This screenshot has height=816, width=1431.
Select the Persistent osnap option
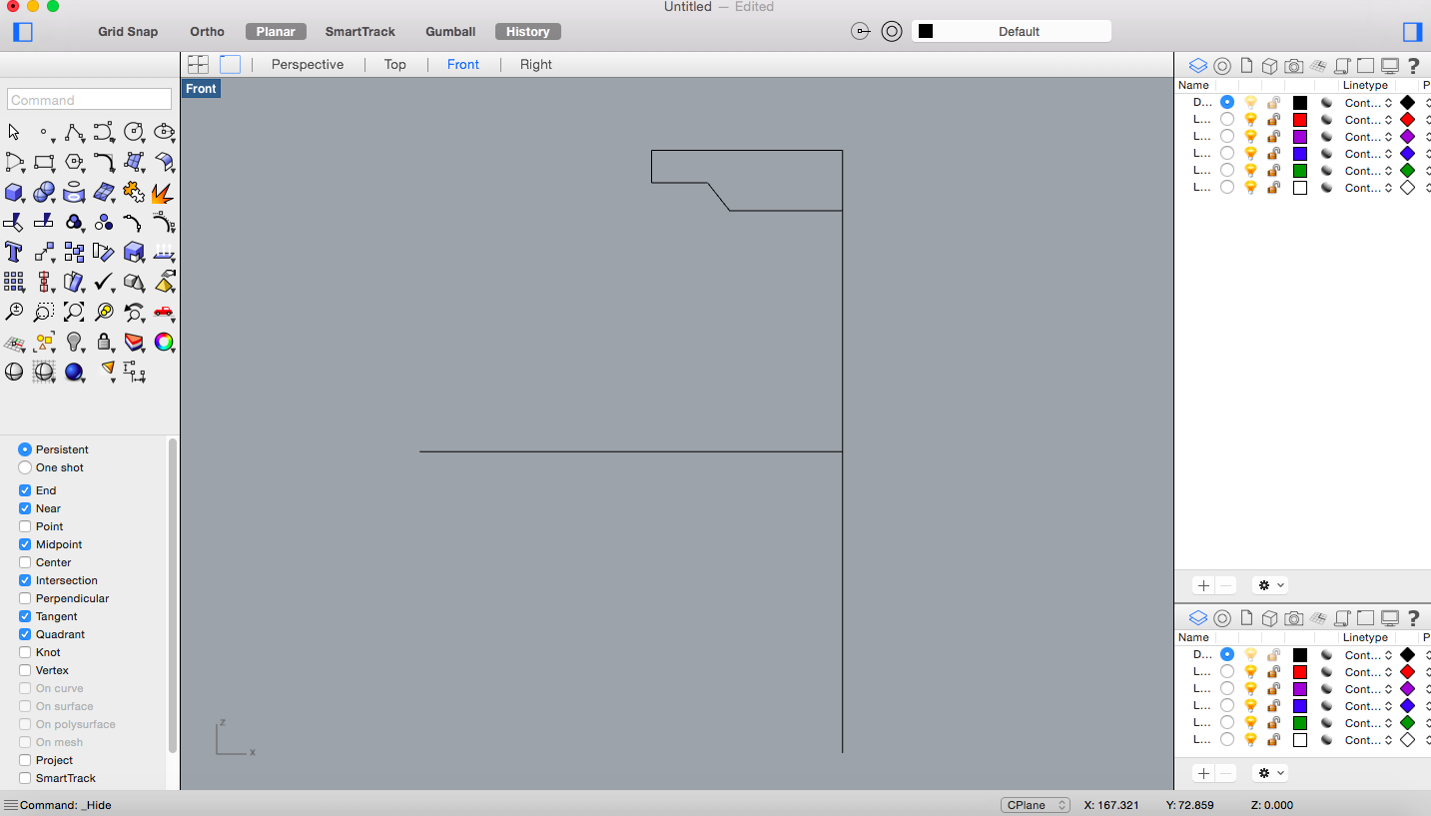pos(54,449)
